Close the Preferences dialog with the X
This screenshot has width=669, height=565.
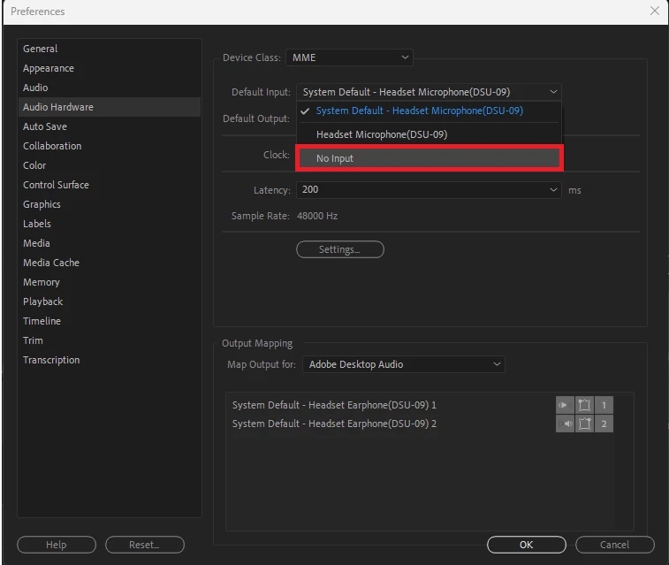(655, 11)
